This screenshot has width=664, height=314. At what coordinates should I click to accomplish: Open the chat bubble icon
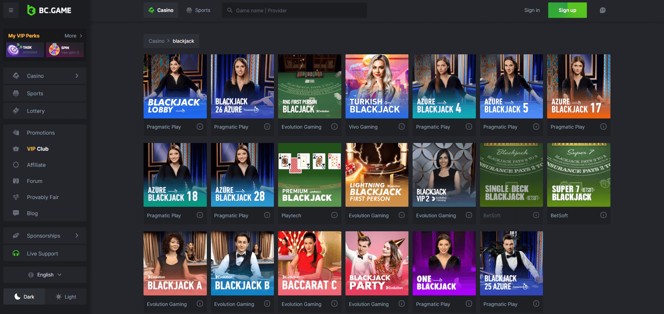(602, 10)
